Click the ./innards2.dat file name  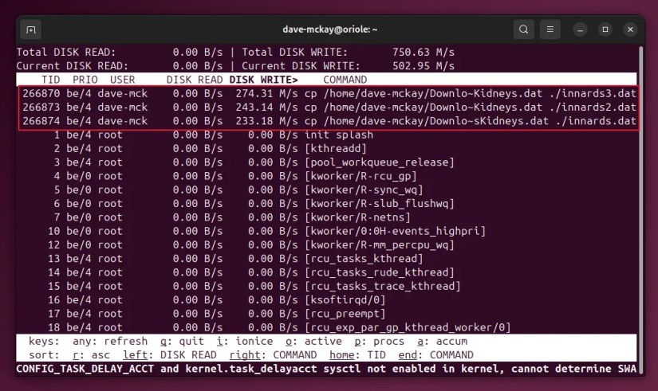click(x=593, y=108)
